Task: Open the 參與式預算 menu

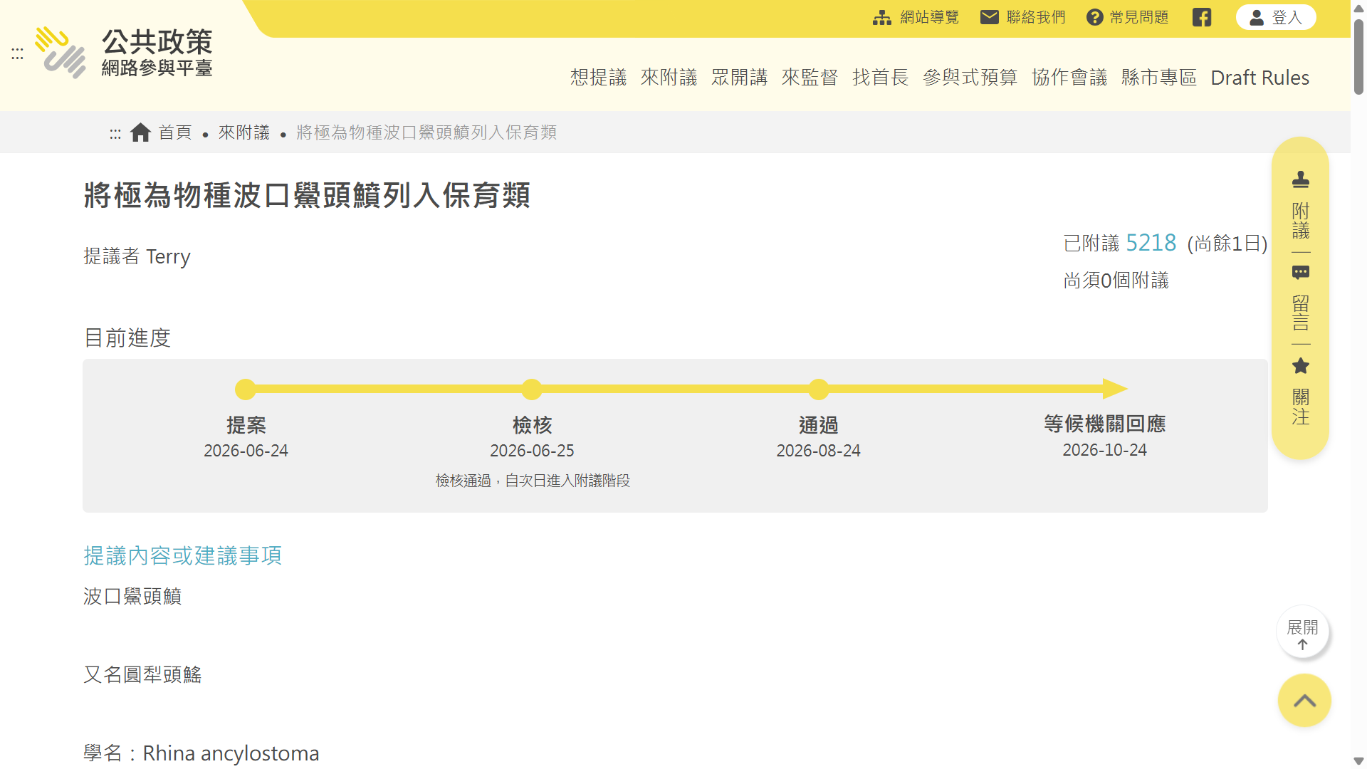Action: pyautogui.click(x=970, y=78)
